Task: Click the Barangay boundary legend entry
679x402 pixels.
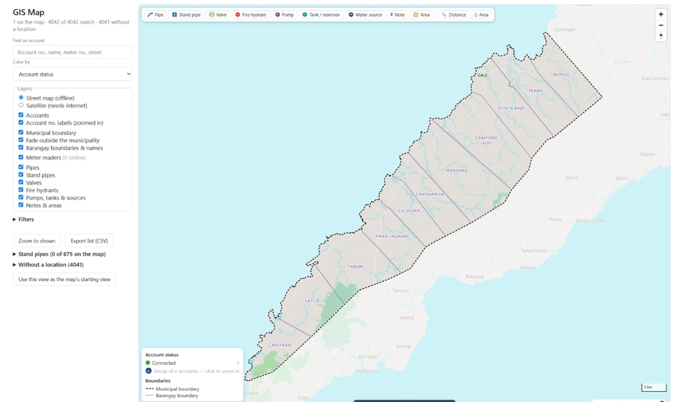Action: 172,396
